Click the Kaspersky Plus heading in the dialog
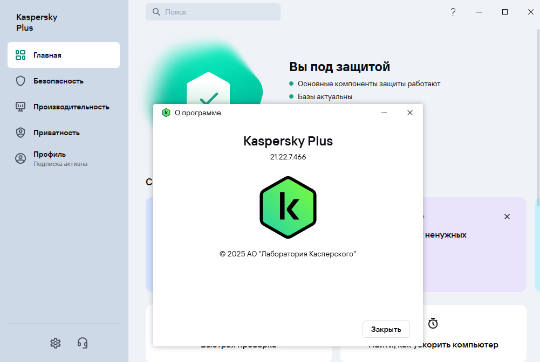The image size is (540, 362). pos(288,141)
